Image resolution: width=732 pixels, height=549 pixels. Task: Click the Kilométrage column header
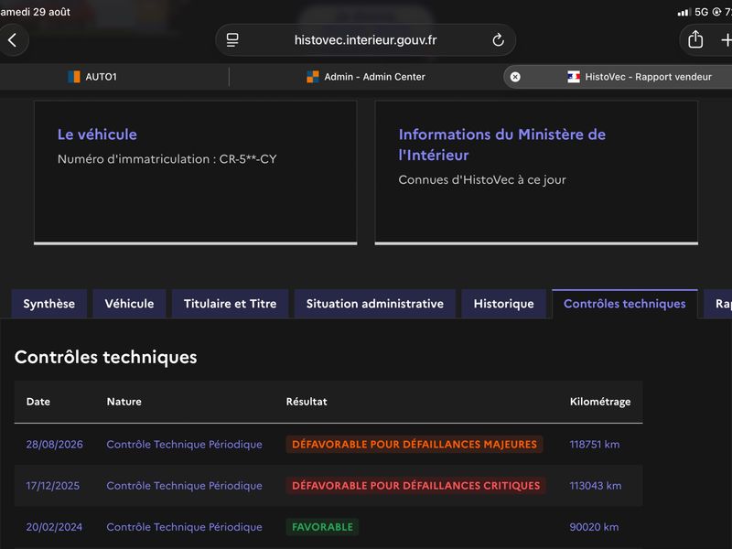[x=600, y=402]
